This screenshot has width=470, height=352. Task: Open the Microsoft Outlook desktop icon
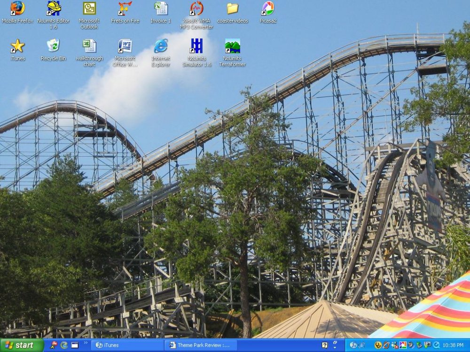pos(89,8)
